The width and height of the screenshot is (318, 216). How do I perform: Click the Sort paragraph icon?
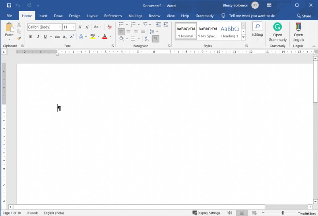146,39
